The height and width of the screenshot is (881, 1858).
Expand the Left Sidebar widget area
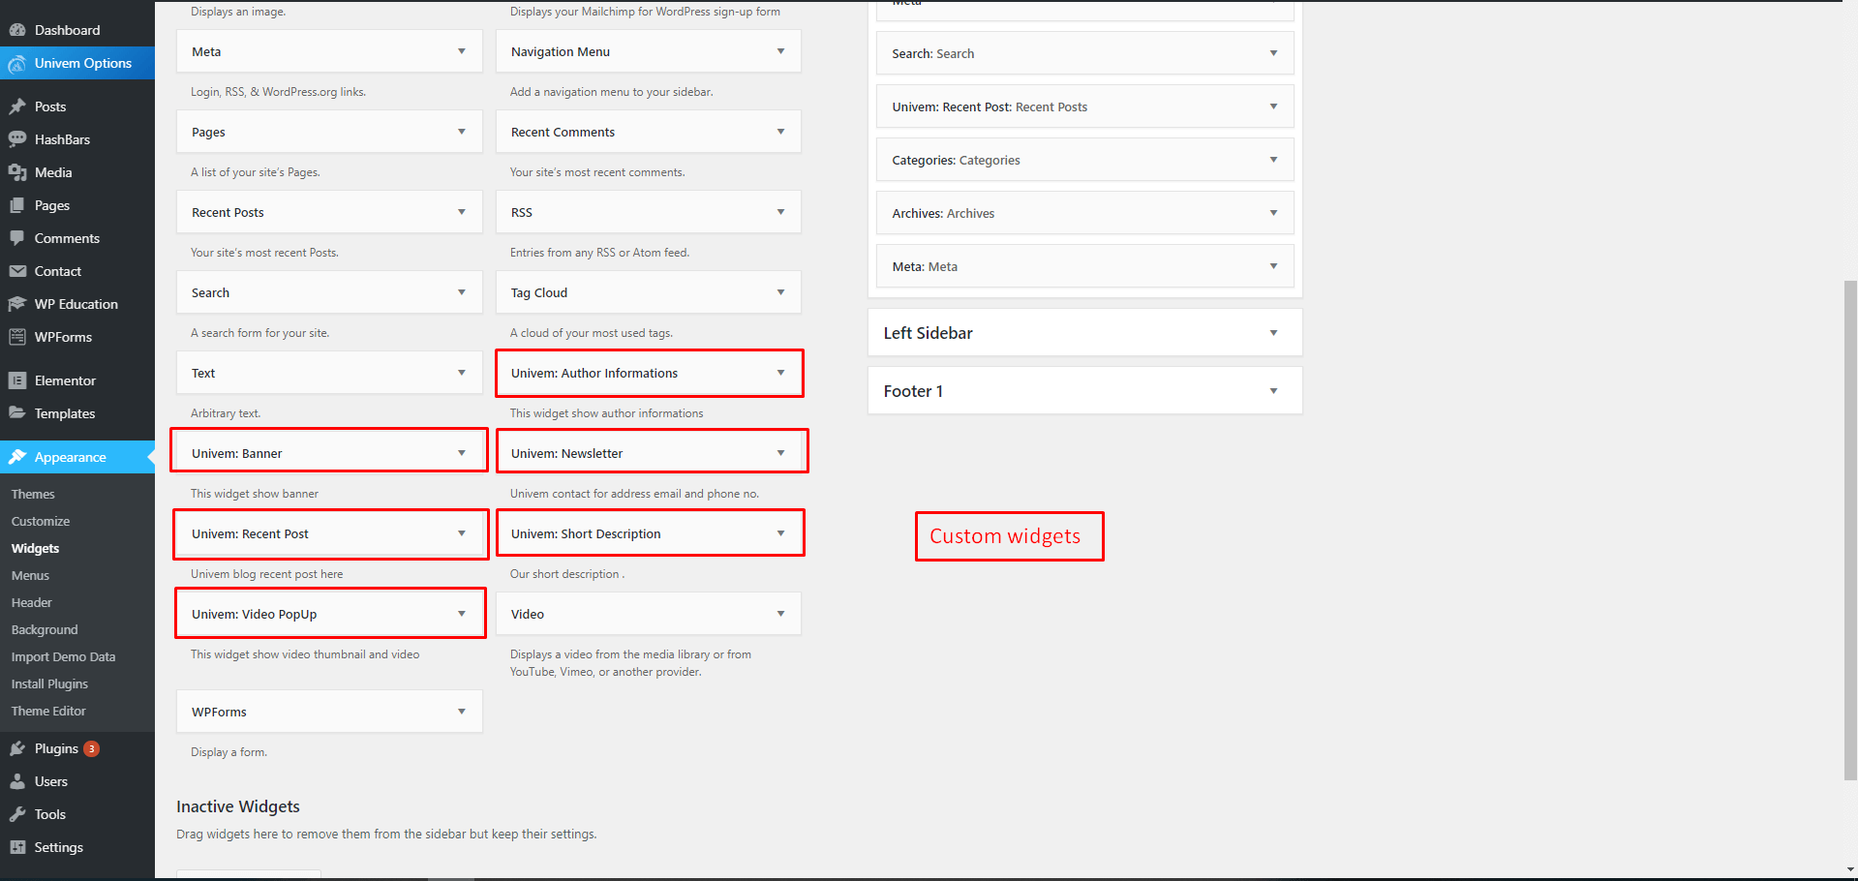coord(1085,333)
